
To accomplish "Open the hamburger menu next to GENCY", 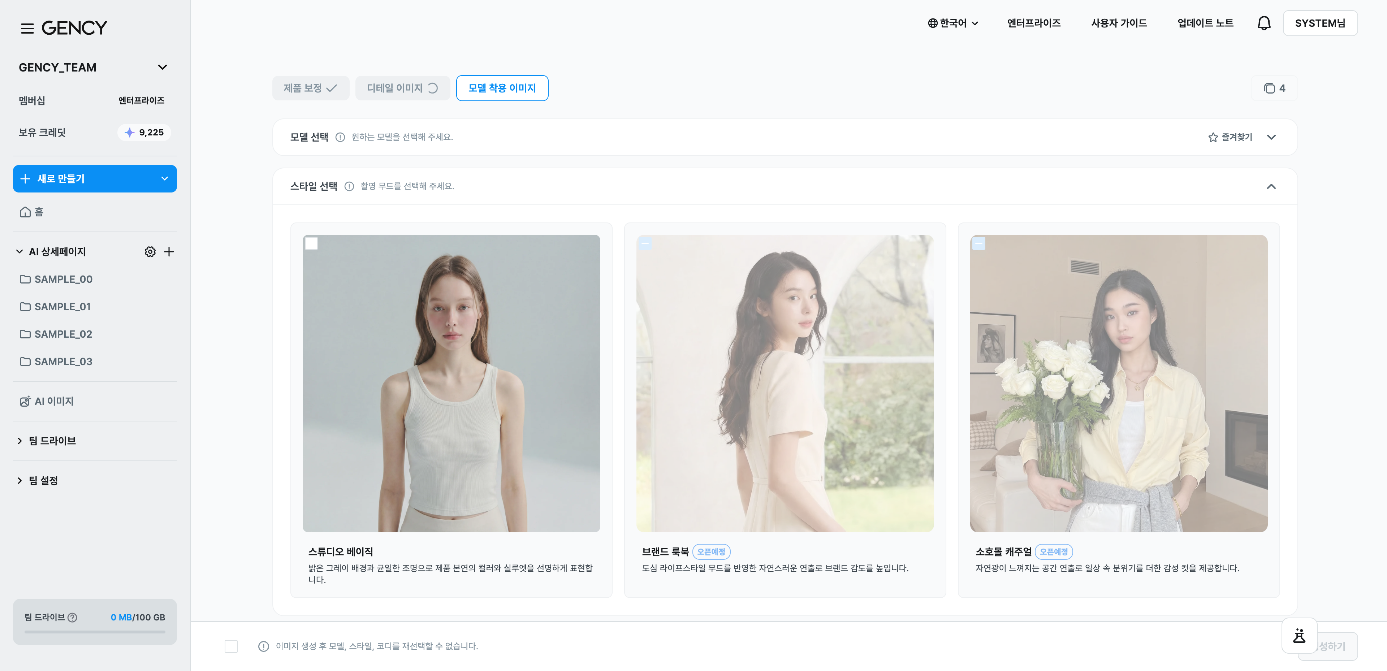I will [x=27, y=28].
